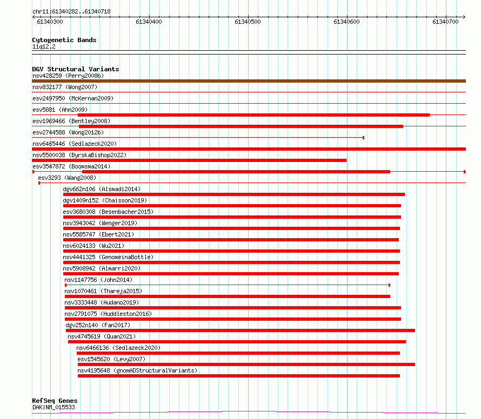Open variant nsv6024133 (Wu2021)
Screen dimensions: 481x419
point(93,246)
